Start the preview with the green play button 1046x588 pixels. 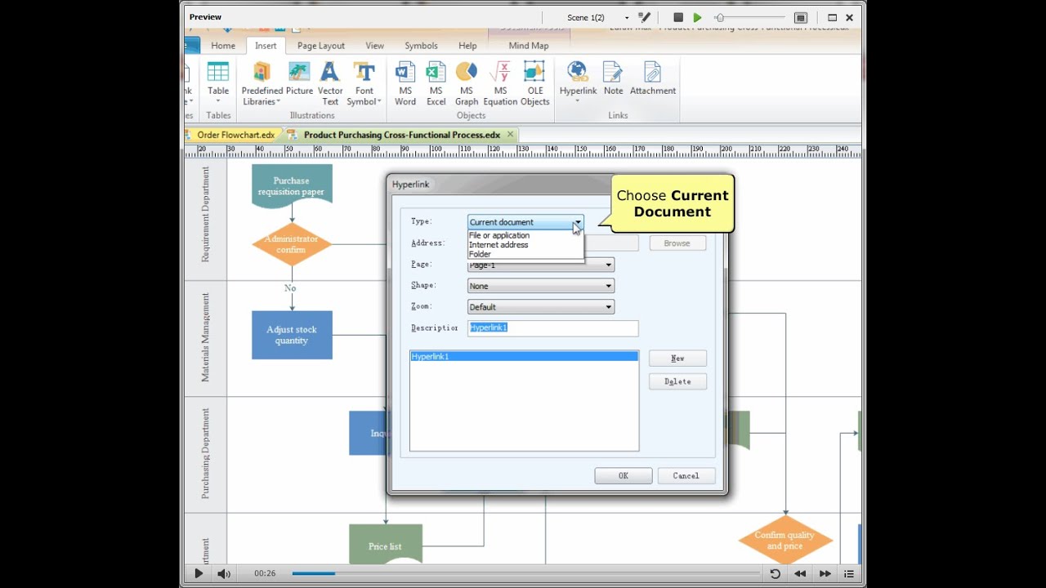tap(697, 17)
